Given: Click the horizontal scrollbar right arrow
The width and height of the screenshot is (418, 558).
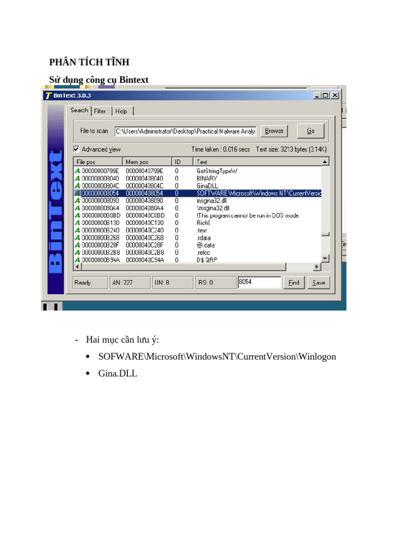Looking at the screenshot, I should coord(317,266).
